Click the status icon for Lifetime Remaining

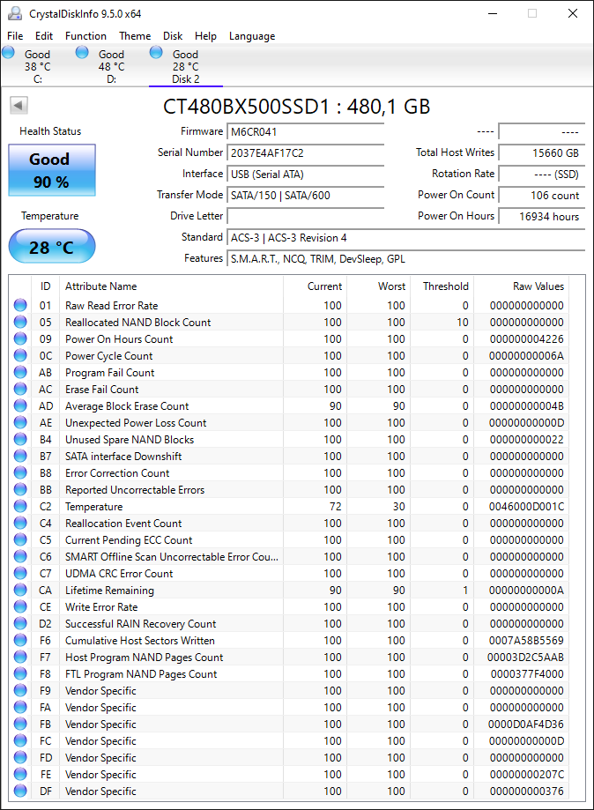[x=20, y=590]
